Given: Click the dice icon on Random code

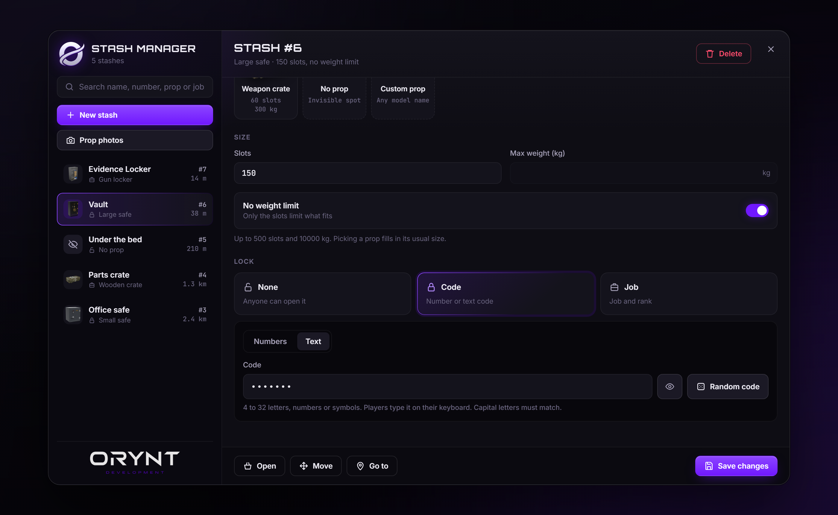Looking at the screenshot, I should coord(701,387).
